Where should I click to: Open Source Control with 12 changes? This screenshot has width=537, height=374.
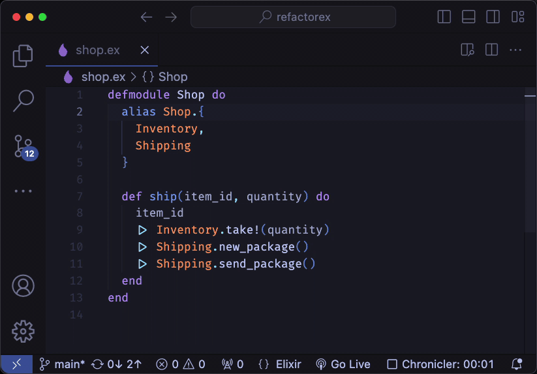[23, 146]
